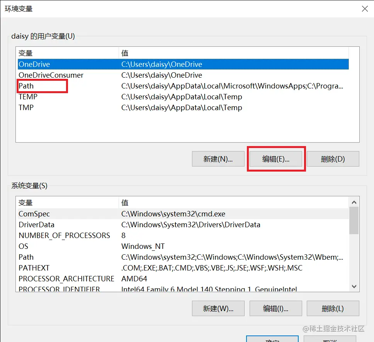The image size is (374, 342).
Task: Select the OneDrive user variable row
Action: [x=183, y=64]
